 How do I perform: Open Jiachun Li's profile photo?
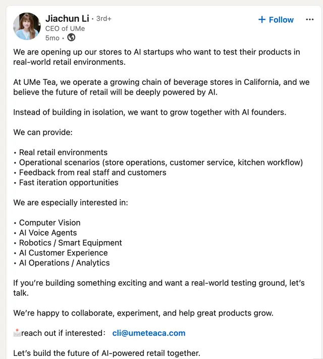27,26
